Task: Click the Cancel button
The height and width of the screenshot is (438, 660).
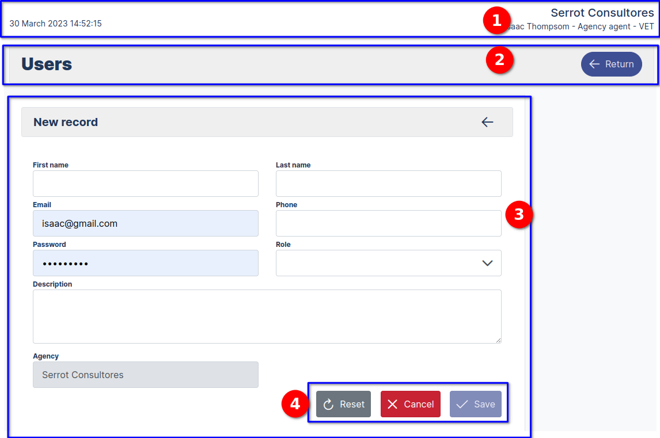Action: click(410, 404)
